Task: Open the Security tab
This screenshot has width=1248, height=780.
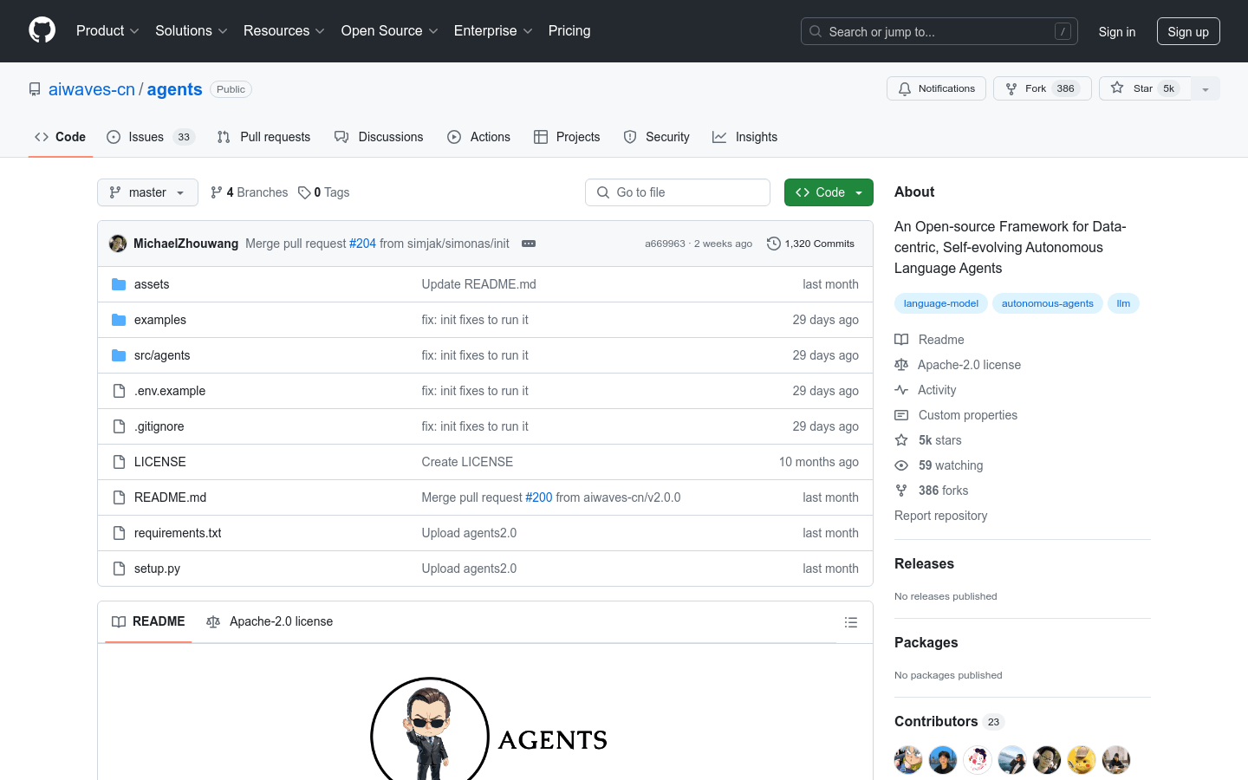Action: [656, 137]
